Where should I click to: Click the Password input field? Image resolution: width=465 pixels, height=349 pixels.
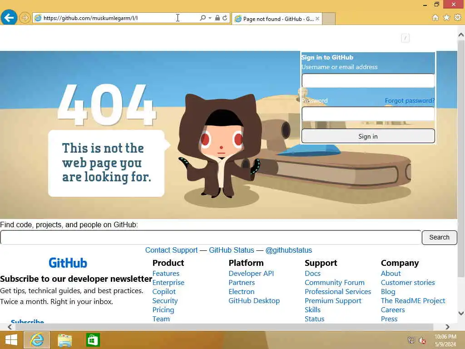click(368, 114)
